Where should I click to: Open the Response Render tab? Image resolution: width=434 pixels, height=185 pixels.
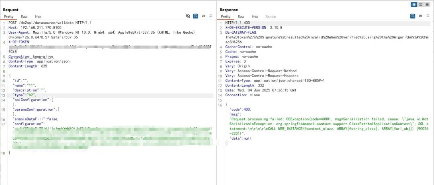click(x=271, y=16)
